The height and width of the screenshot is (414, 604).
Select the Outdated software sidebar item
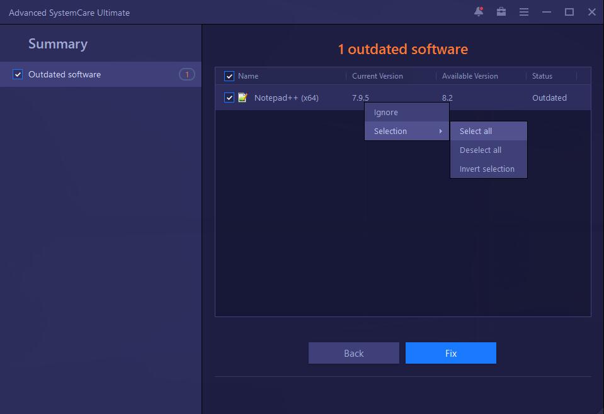[101, 74]
